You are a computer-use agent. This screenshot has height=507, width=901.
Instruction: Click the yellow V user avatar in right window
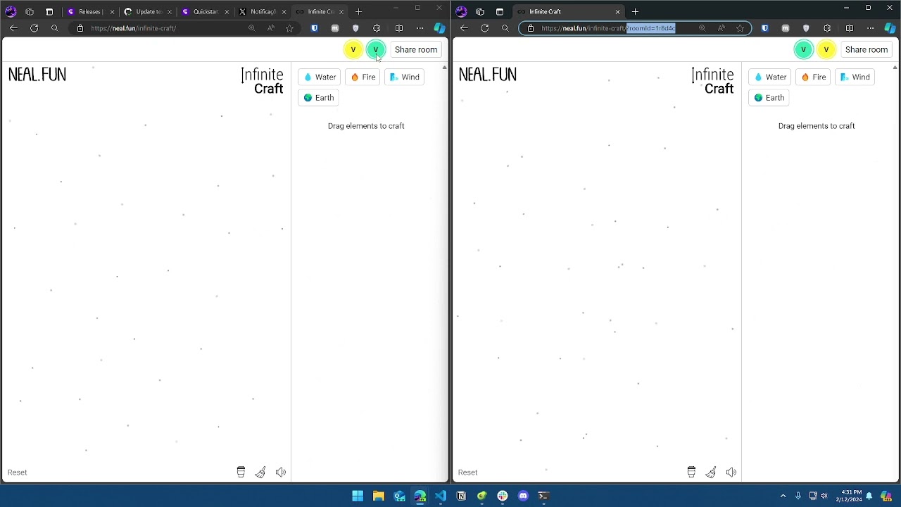point(826,49)
